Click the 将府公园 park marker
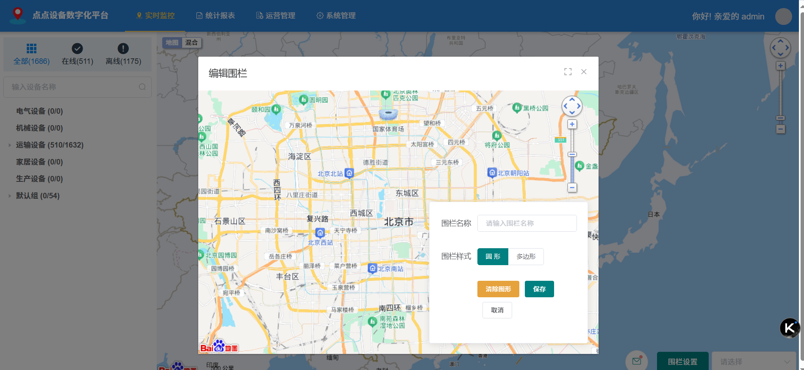804x370 pixels. (497, 136)
